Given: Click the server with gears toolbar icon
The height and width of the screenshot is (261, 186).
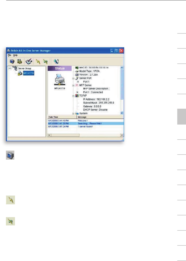Looking at the screenshot, I should click(19, 61).
